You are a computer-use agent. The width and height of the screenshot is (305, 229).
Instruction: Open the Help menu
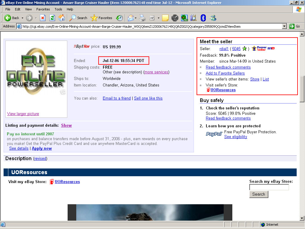point(70,9)
